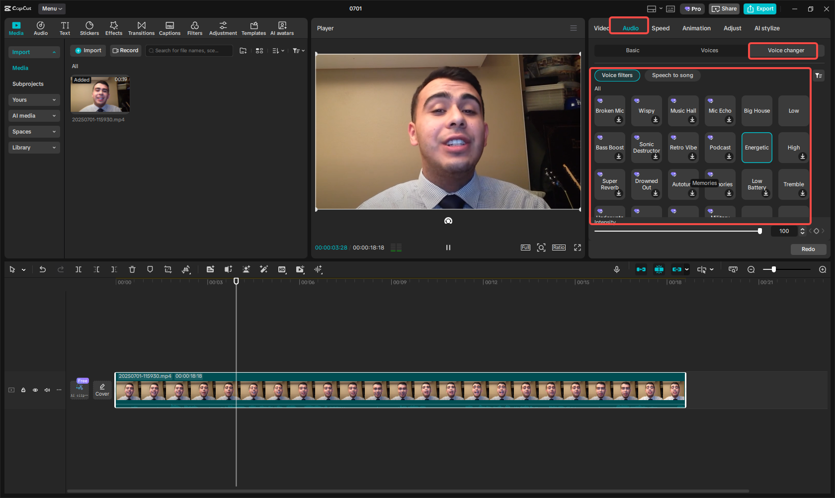
Task: Pause the video in the player
Action: click(448, 248)
